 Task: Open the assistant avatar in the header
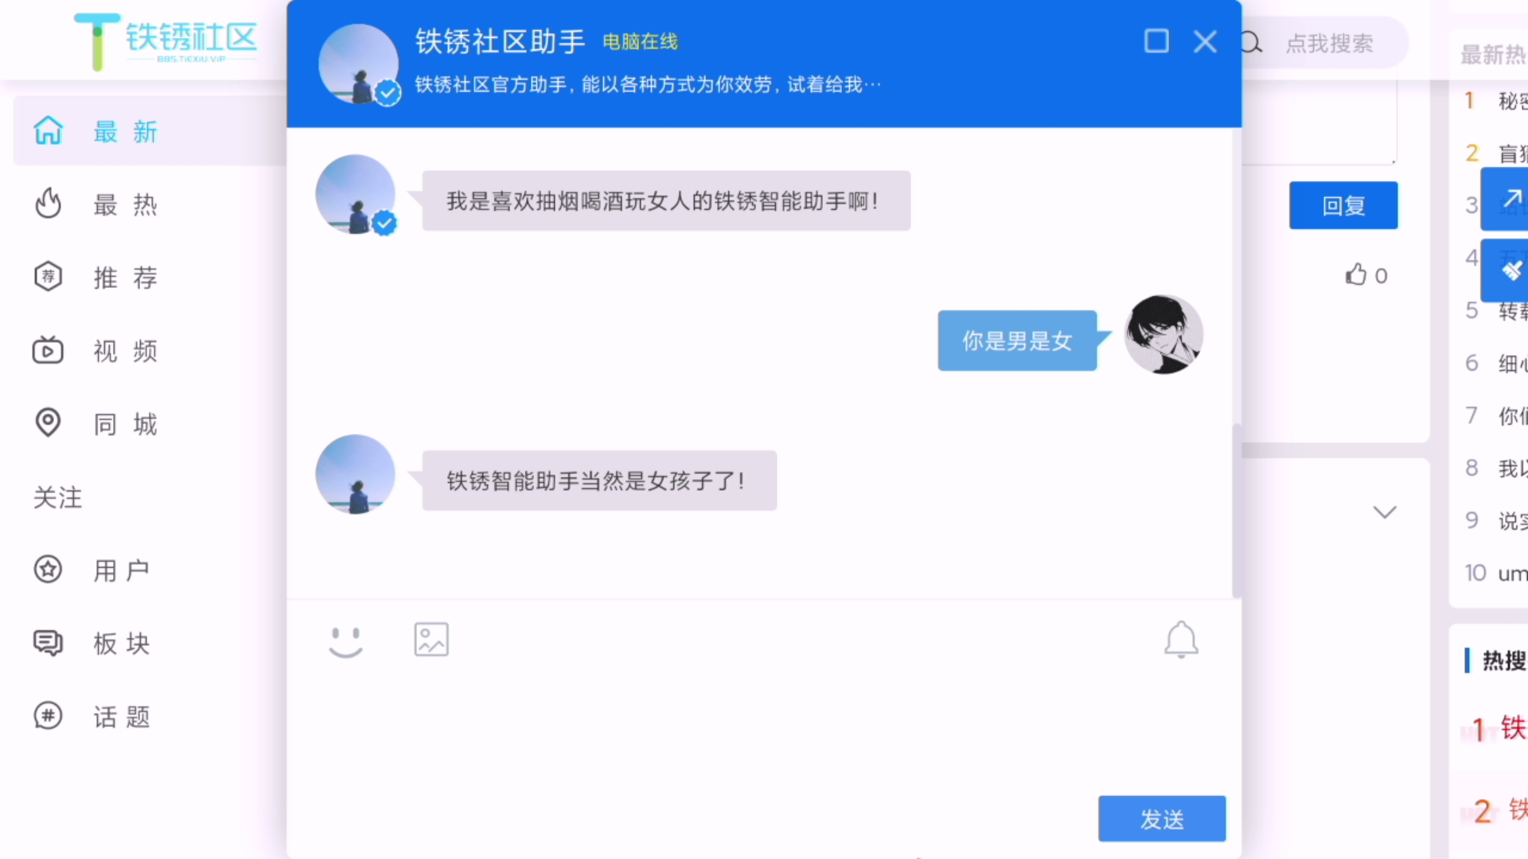coord(358,64)
